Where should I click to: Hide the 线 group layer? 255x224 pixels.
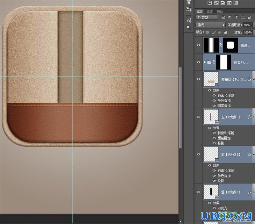[x=199, y=62]
